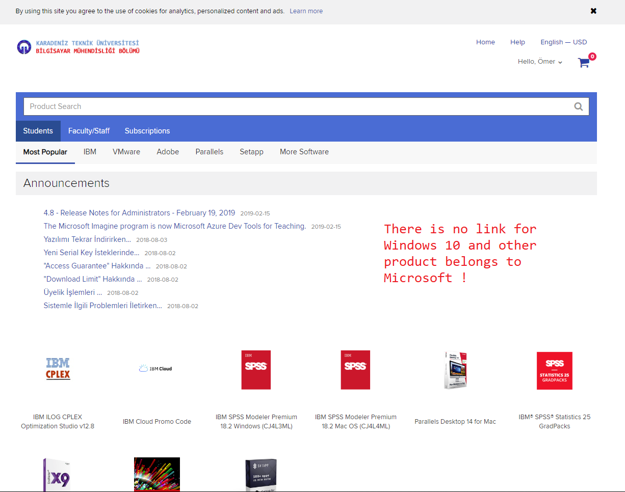Screen dimensions: 625x492
Task: Open SPSS Modeler Premium Windows product image
Action: click(256, 370)
